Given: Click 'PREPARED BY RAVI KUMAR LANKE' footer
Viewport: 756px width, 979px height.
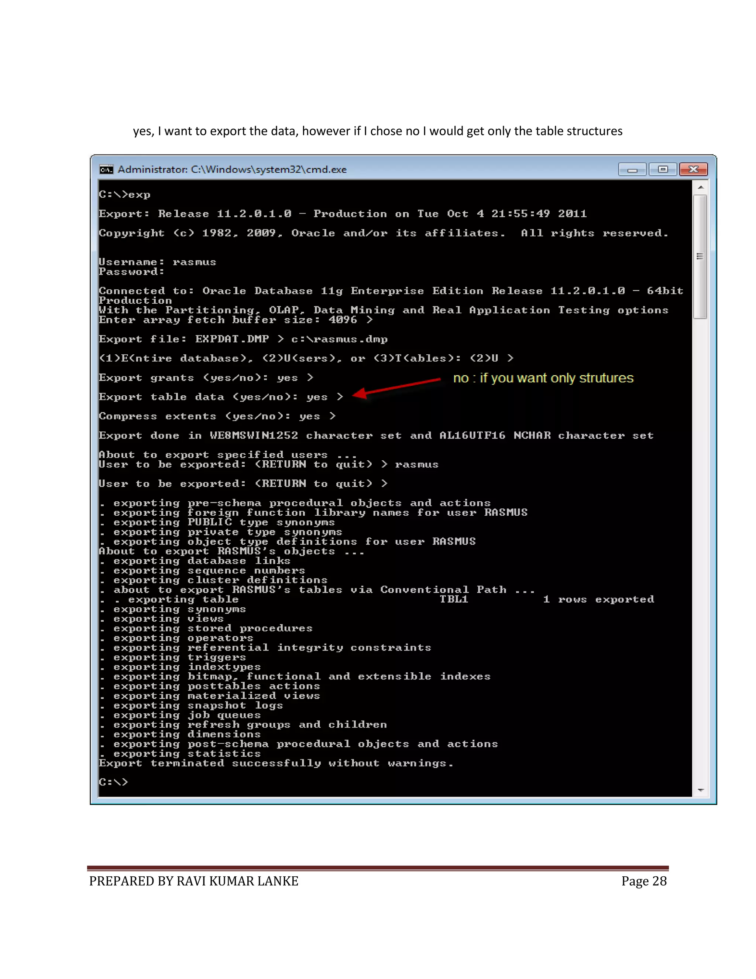Looking at the screenshot, I should point(193,881).
